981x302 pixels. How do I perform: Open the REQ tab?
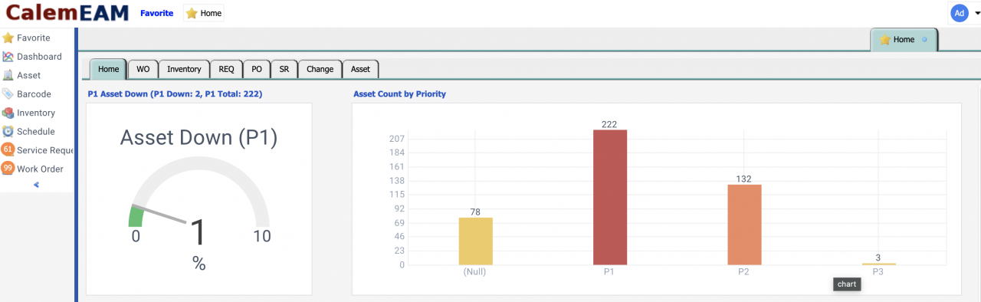point(226,69)
